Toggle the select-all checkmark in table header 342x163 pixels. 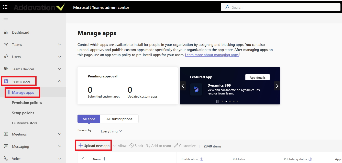coord(83,158)
